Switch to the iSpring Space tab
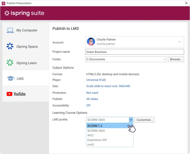Image resolution: width=190 pixels, height=154 pixels. point(26,46)
